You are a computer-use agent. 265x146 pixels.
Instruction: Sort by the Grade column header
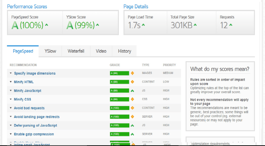pos(115,65)
